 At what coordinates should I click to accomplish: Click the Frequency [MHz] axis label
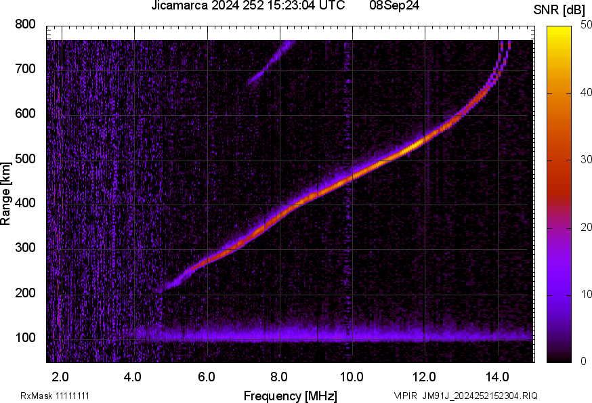click(x=290, y=396)
